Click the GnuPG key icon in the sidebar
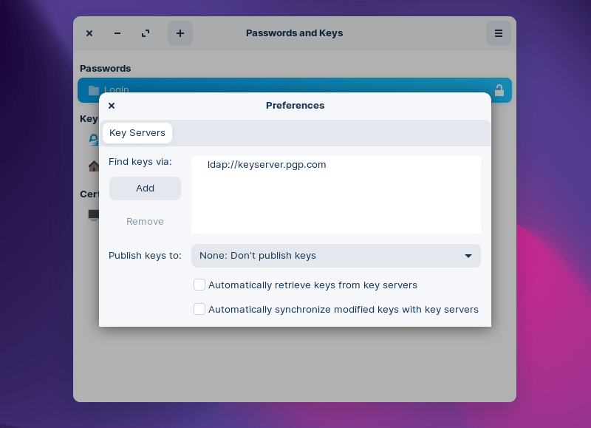Image resolution: width=591 pixels, height=428 pixels. click(95, 139)
